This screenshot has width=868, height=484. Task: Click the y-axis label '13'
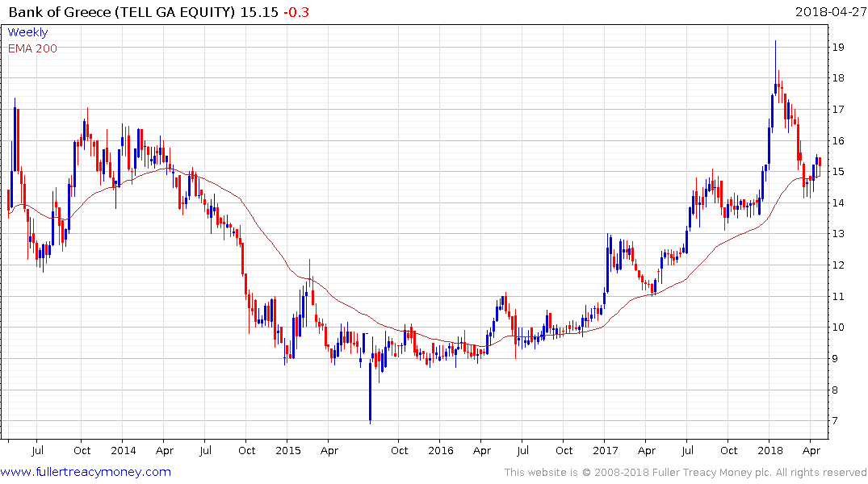(838, 234)
